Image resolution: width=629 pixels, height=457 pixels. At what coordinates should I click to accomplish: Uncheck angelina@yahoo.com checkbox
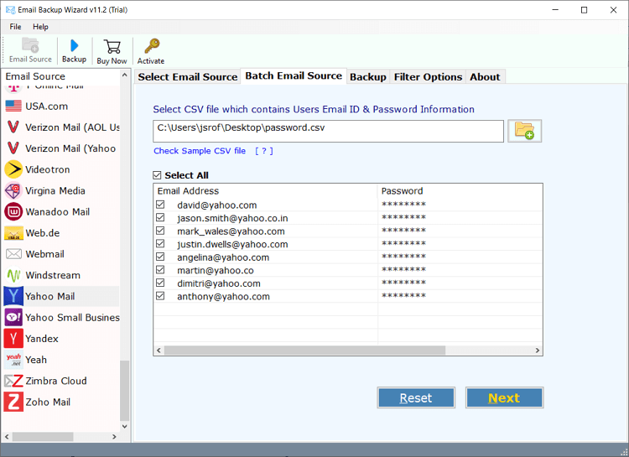pos(160,257)
